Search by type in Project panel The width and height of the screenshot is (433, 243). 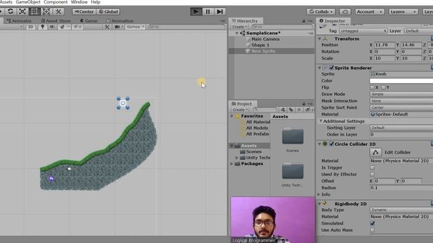tap(283, 109)
